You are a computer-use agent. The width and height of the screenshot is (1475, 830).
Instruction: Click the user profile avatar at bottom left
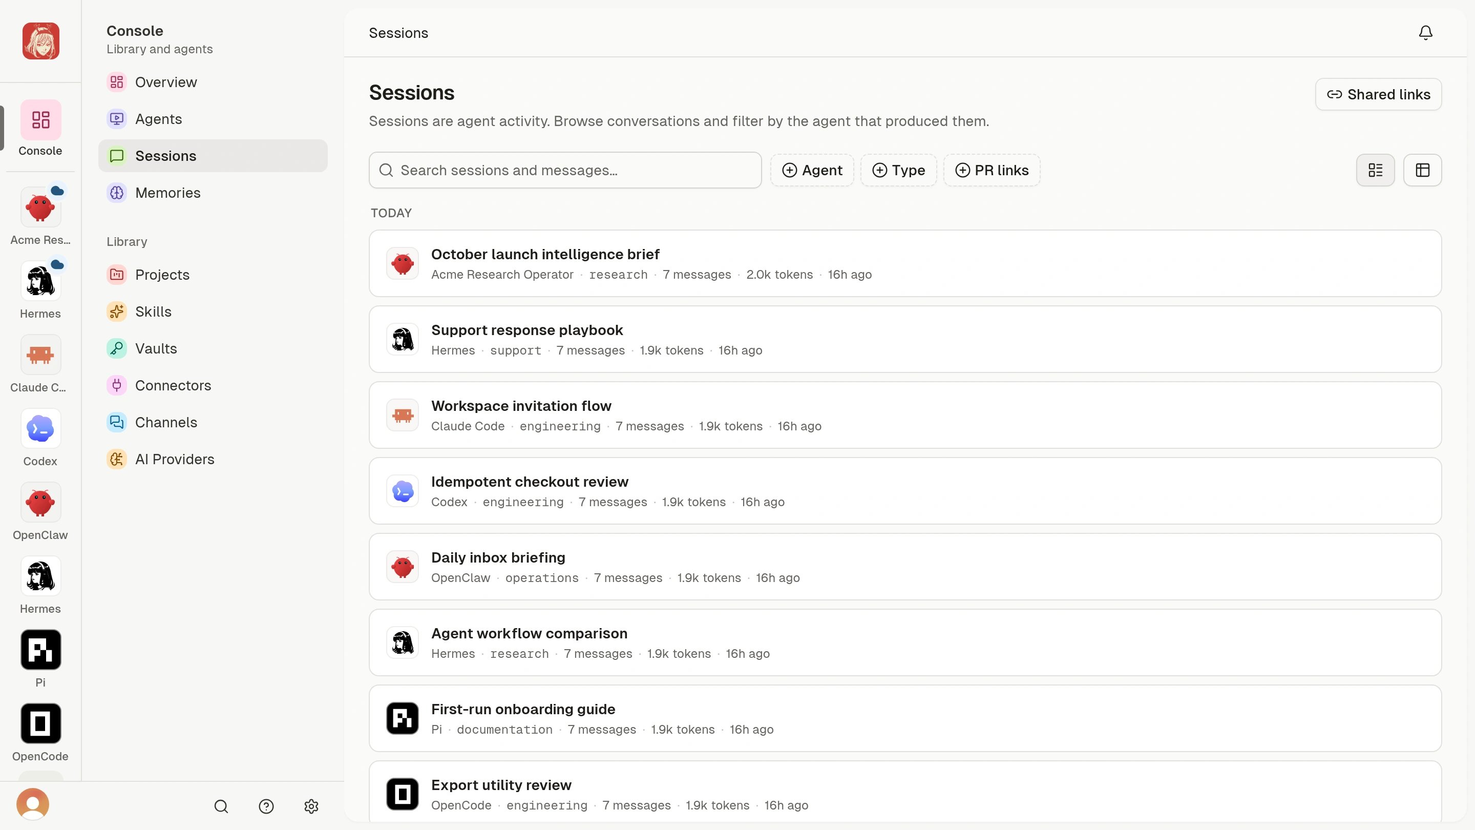pyautogui.click(x=33, y=804)
